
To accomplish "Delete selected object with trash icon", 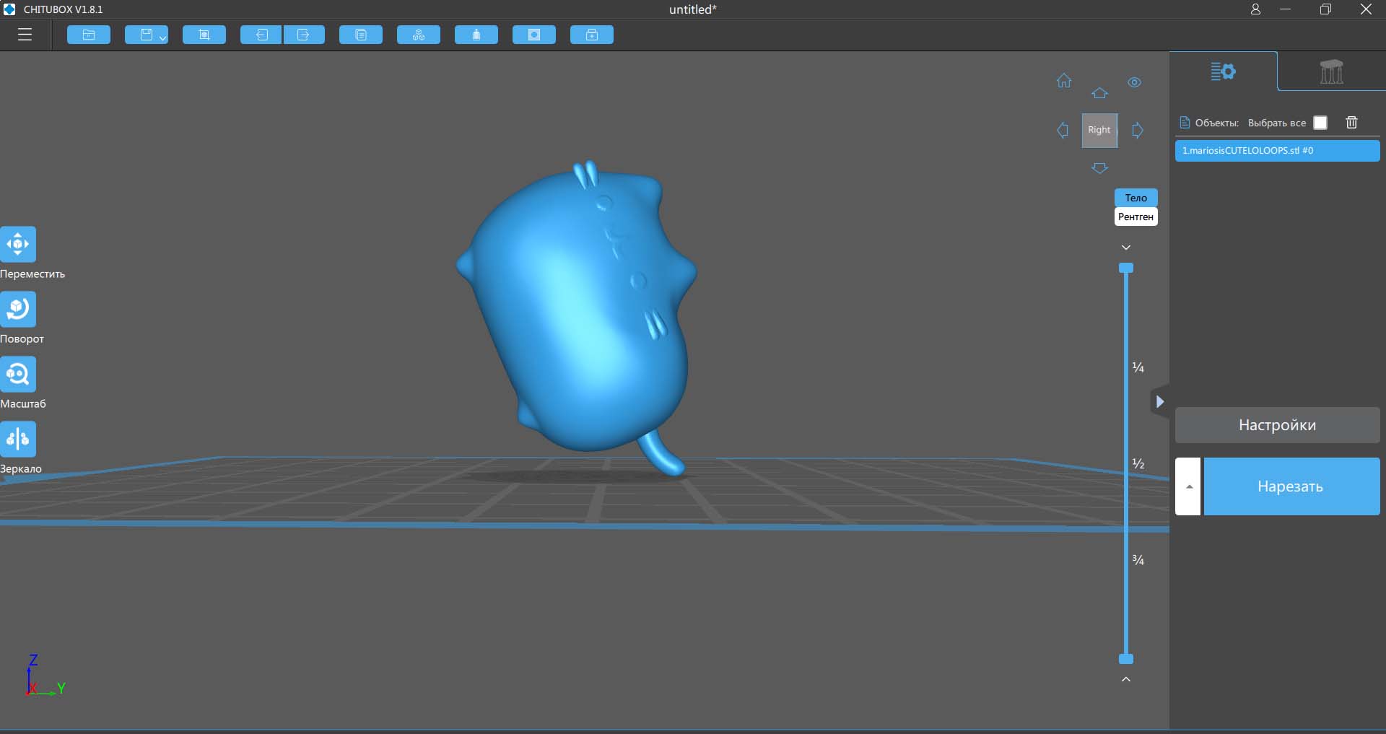I will pos(1351,123).
